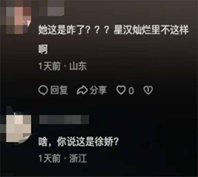Open the first commenter's pixelated avatar
198x177 pixels.
16,18
